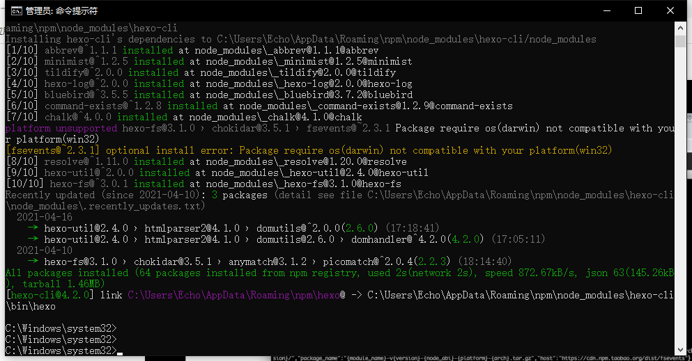Click the line starting with [7/10] chalk

click(183, 117)
